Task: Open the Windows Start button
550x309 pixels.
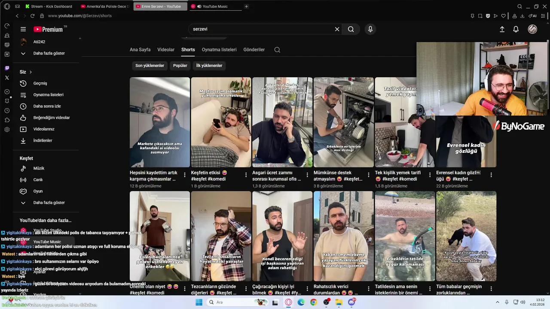Action: coord(199,302)
